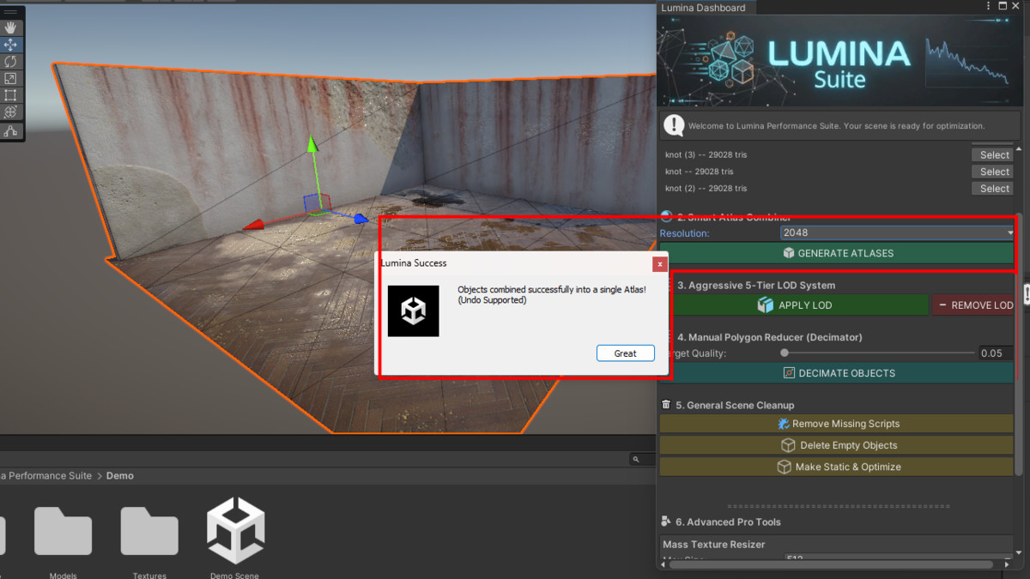Open the custom editor tools icon
1030x579 pixels.
(11, 131)
